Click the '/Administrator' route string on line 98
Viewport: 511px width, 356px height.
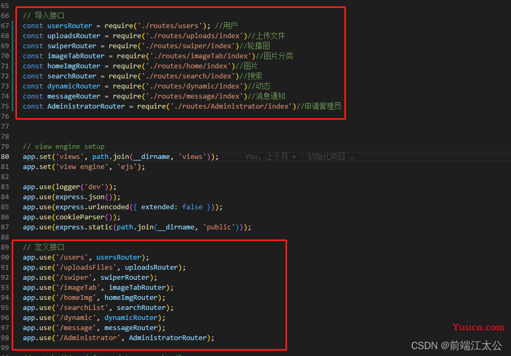point(88,338)
